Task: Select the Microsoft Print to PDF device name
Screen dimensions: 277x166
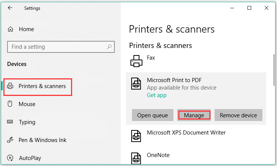Action: [174, 80]
